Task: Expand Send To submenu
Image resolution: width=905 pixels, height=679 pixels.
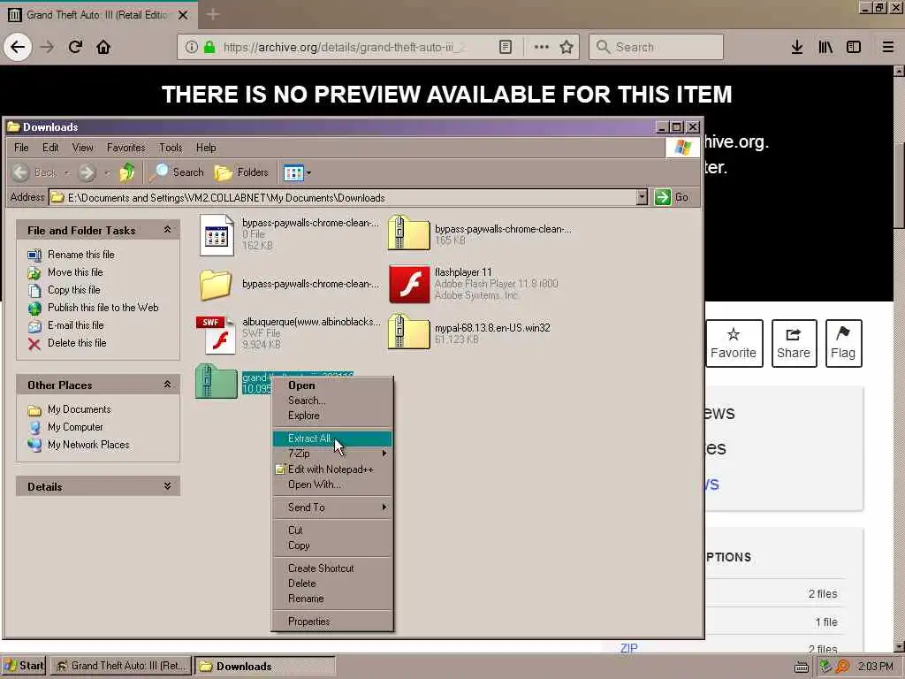Action: point(332,507)
